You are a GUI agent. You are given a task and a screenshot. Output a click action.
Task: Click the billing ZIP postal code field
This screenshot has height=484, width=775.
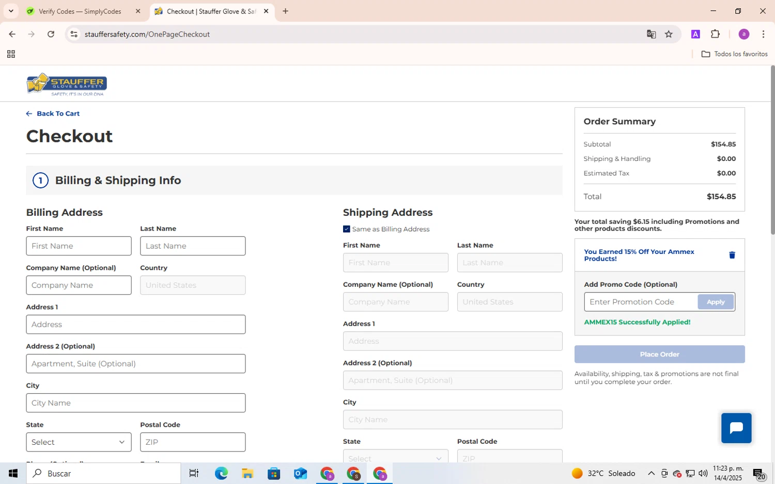[193, 442]
